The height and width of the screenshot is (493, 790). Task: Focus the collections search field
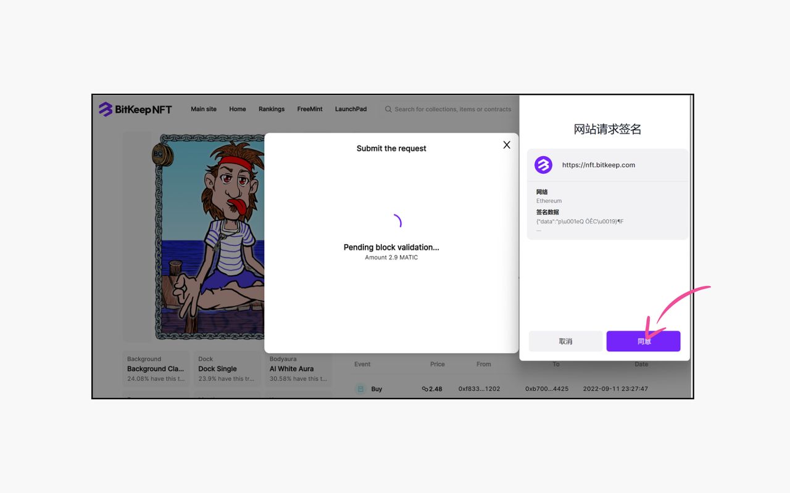tap(449, 109)
